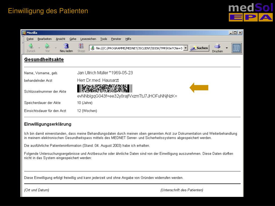Close the Mozilla window

tap(240, 33)
